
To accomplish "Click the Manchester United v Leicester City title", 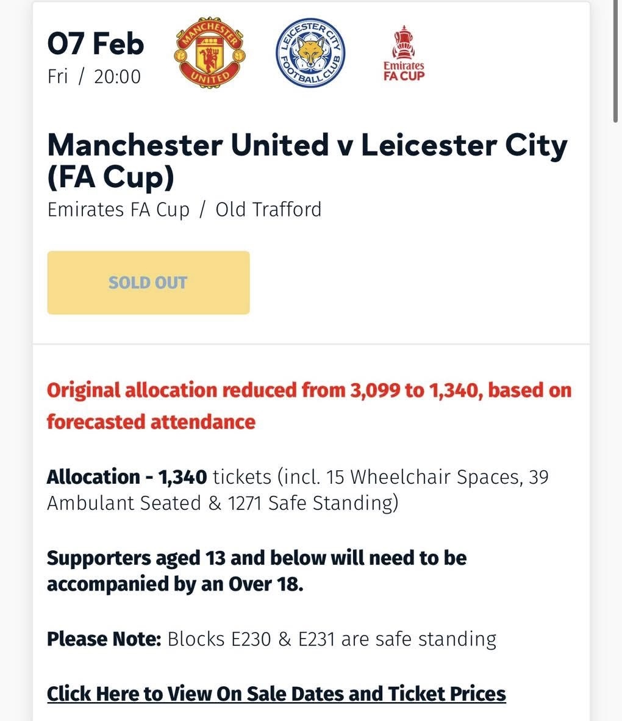I will coord(307,161).
